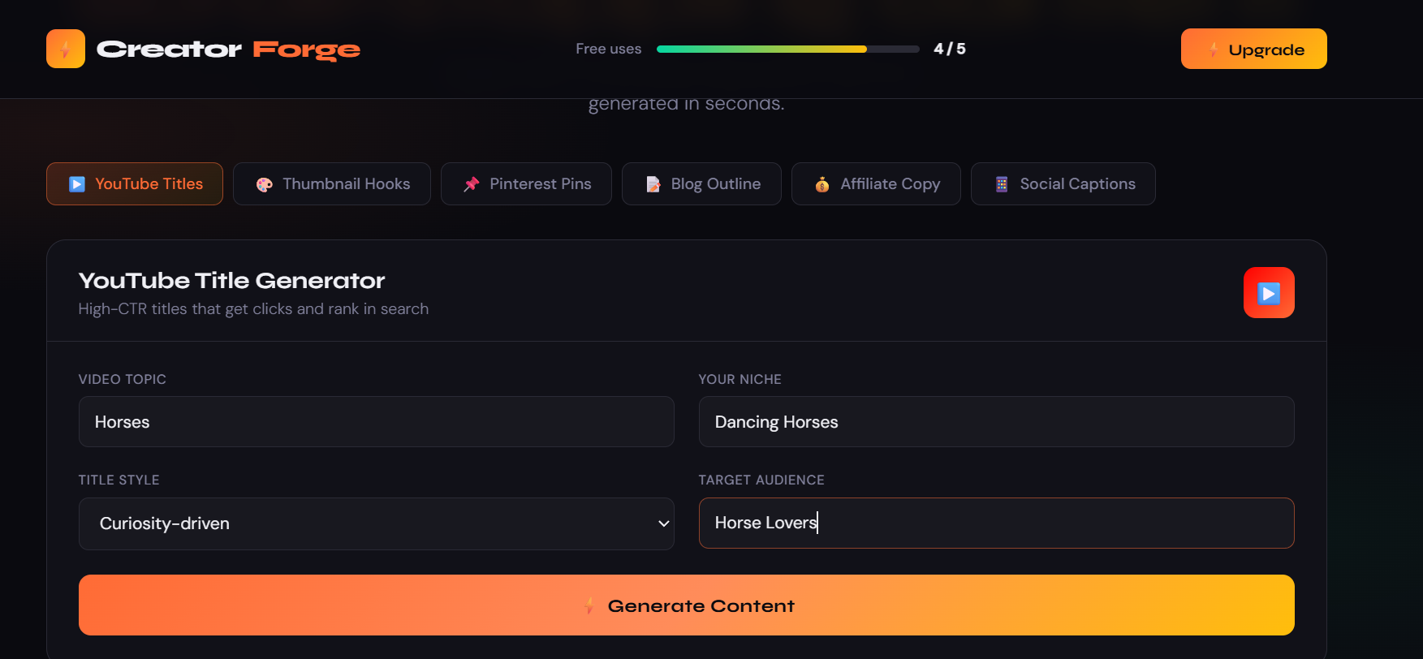Click the "TITLE STYLE" label

click(119, 480)
